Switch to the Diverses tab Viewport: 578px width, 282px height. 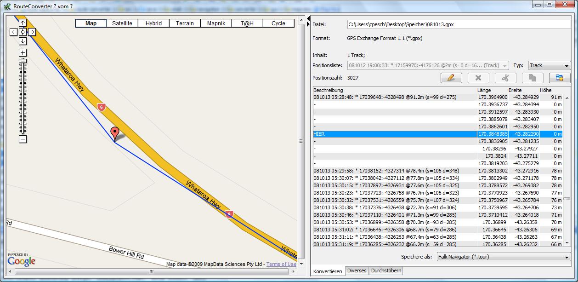[357, 270]
